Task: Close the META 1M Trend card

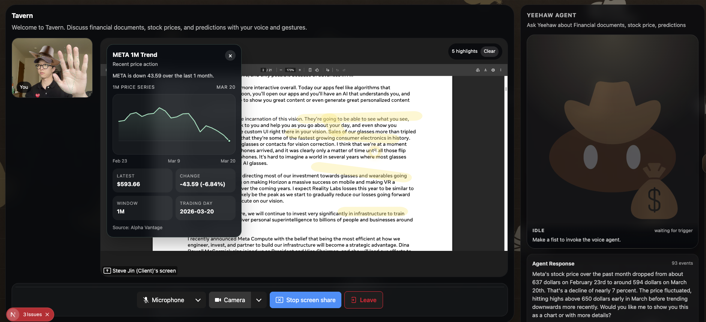Action: point(230,56)
